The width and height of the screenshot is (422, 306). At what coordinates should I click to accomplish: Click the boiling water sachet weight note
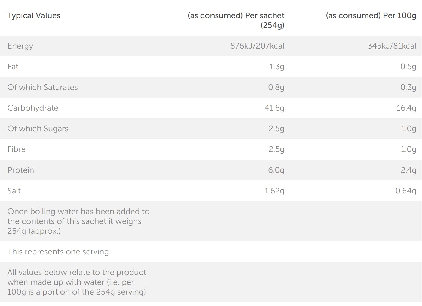78,221
